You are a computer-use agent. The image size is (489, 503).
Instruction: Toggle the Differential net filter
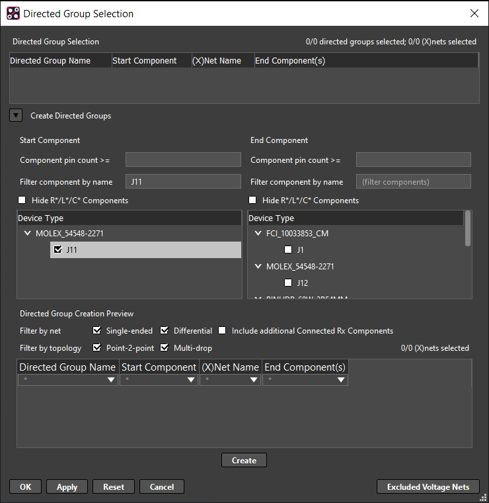coord(165,331)
